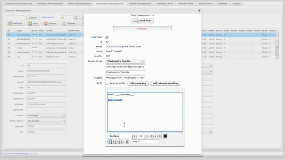The image size is (285, 160).
Task: Click the customers table vertical scrollbar
Action: click(x=277, y=46)
